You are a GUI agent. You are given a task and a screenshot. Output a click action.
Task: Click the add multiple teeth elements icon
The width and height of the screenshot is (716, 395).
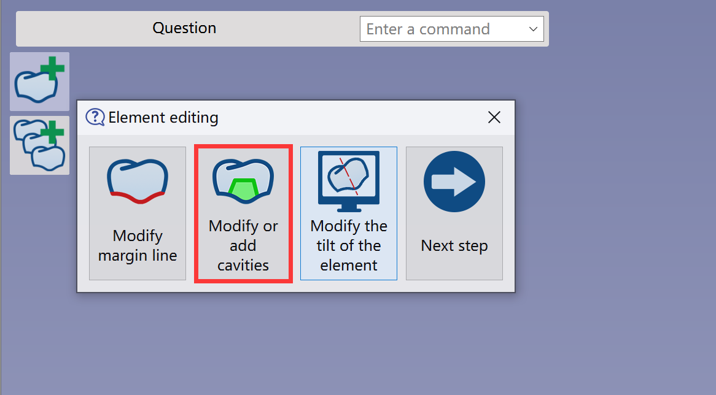pos(39,145)
